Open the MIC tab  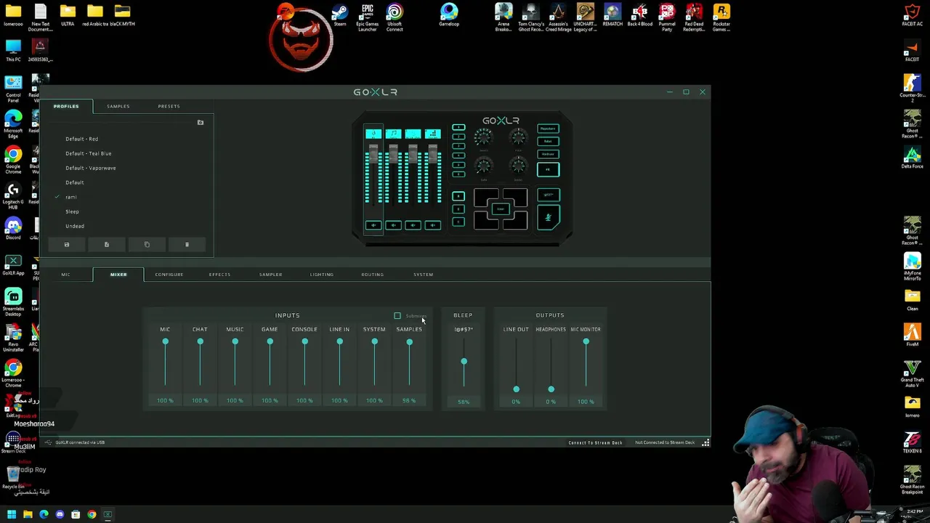65,275
